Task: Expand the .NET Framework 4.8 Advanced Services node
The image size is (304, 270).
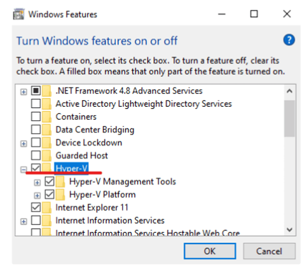Action: pos(24,91)
